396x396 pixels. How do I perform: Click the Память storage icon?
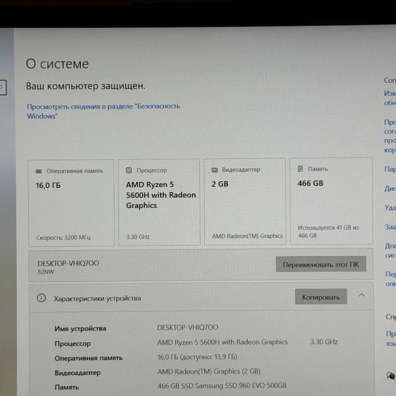[x=300, y=169]
